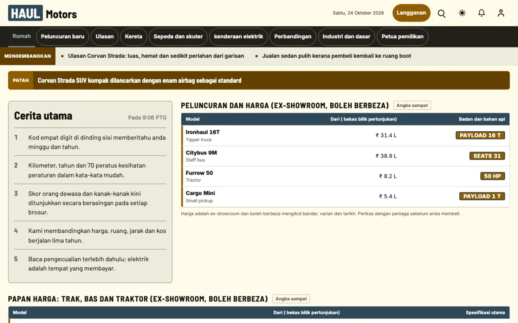Click the PATAH breaking label
Viewport: 518px width, 323px height.
click(x=21, y=81)
